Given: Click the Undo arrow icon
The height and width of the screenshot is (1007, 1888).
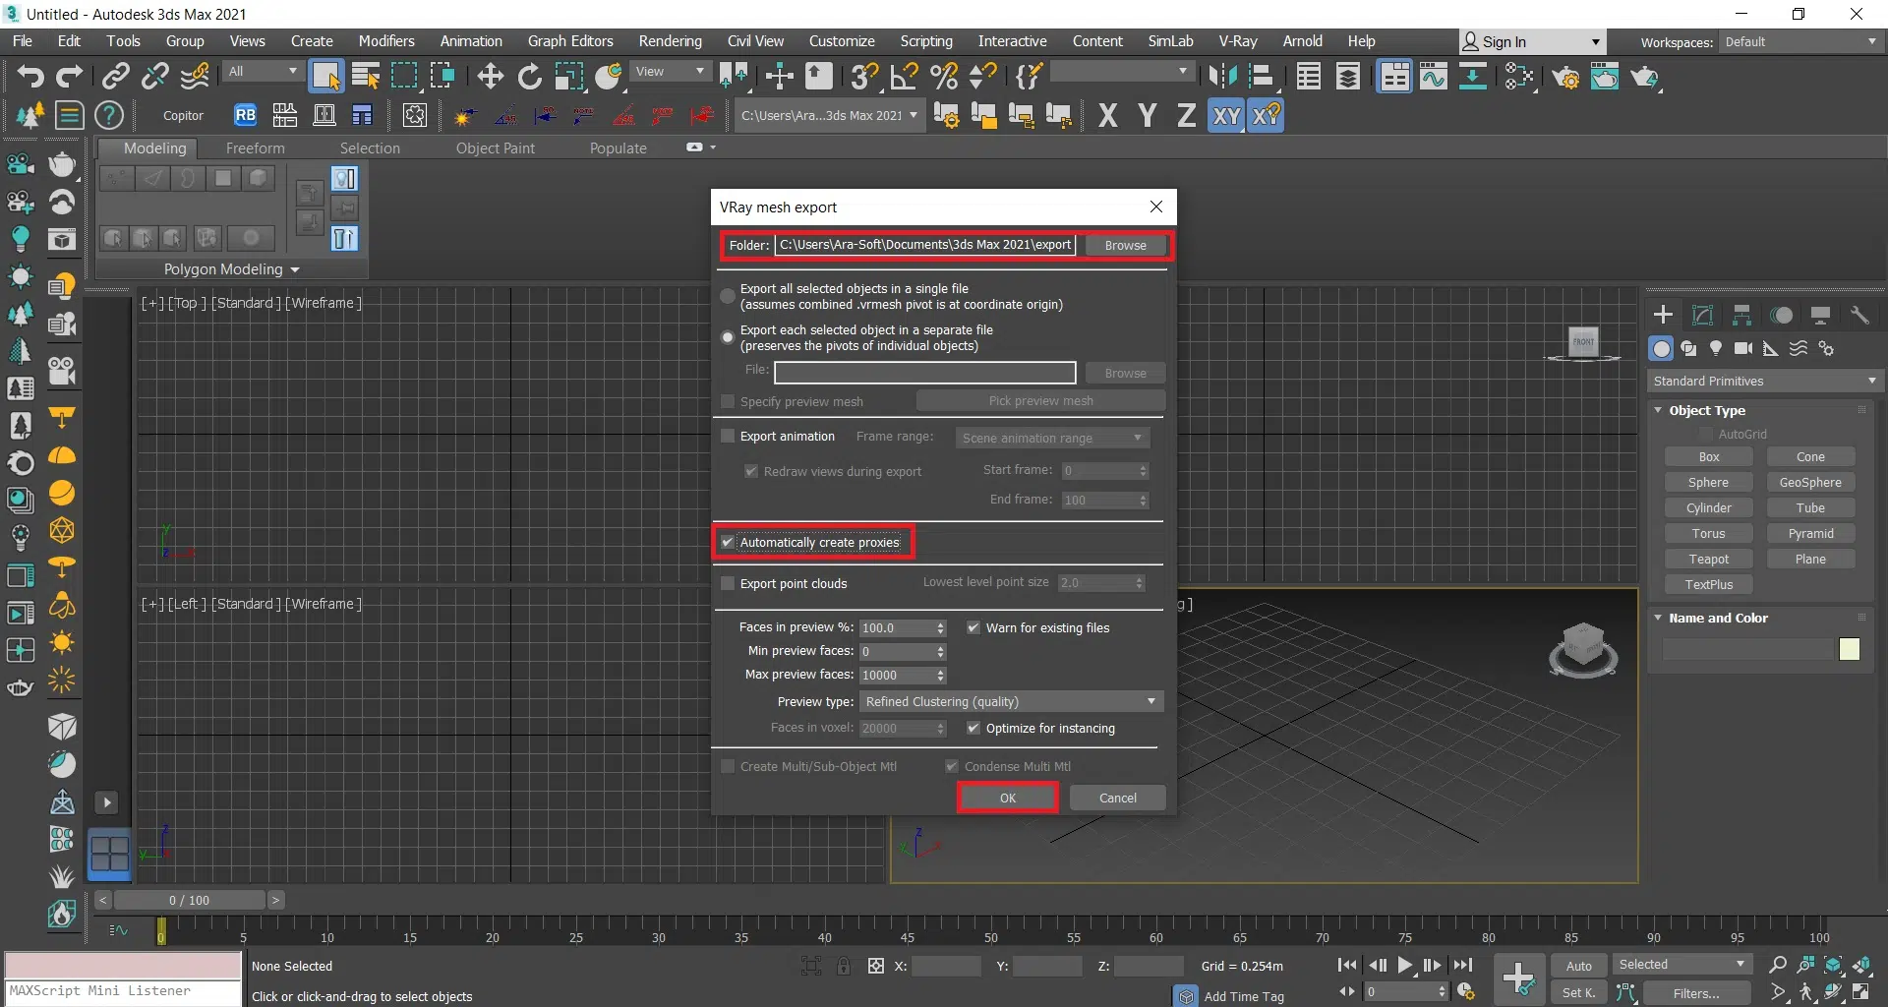Looking at the screenshot, I should click(x=29, y=77).
